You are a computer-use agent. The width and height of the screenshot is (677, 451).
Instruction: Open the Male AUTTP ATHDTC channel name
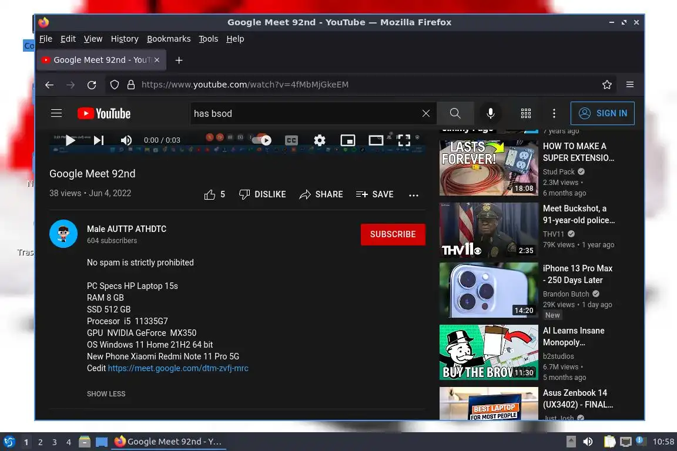pos(126,229)
